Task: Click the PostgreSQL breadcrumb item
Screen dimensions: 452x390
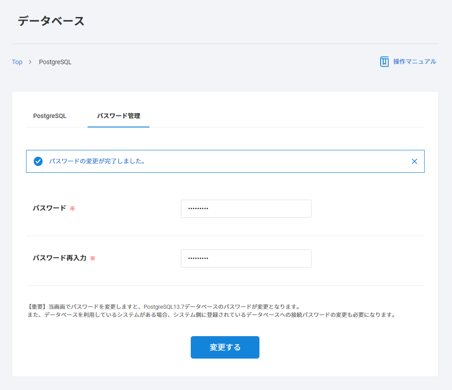Action: tap(55, 62)
